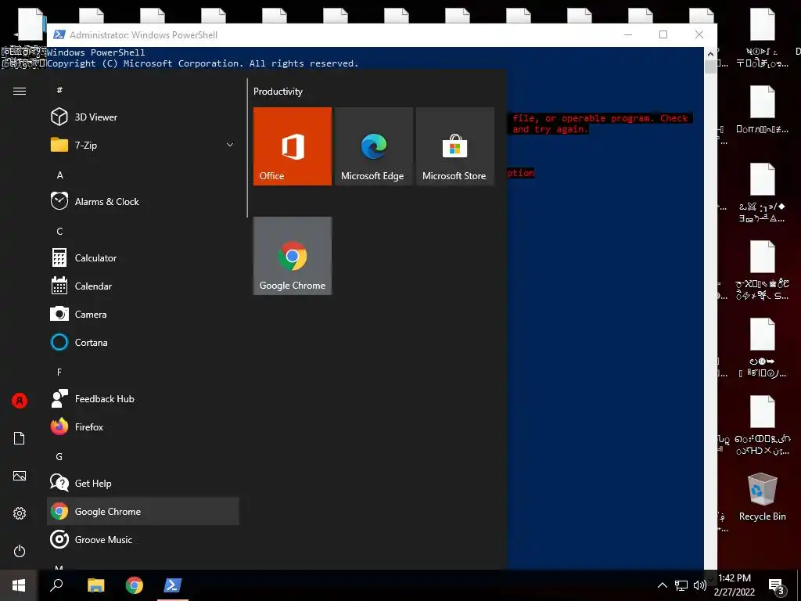Open Groove Music

pos(143,539)
